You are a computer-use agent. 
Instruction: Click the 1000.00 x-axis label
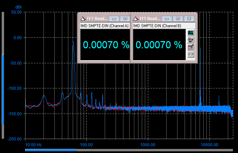coord(148,144)
